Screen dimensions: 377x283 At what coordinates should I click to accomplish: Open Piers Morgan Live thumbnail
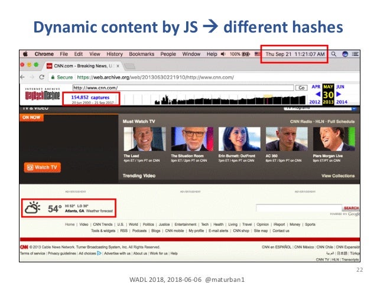(x=334, y=139)
